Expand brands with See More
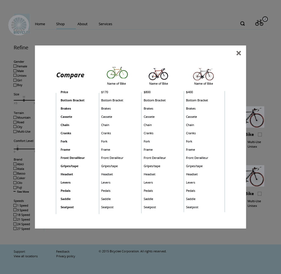The width and height of the screenshot is (281, 274). (23, 192)
